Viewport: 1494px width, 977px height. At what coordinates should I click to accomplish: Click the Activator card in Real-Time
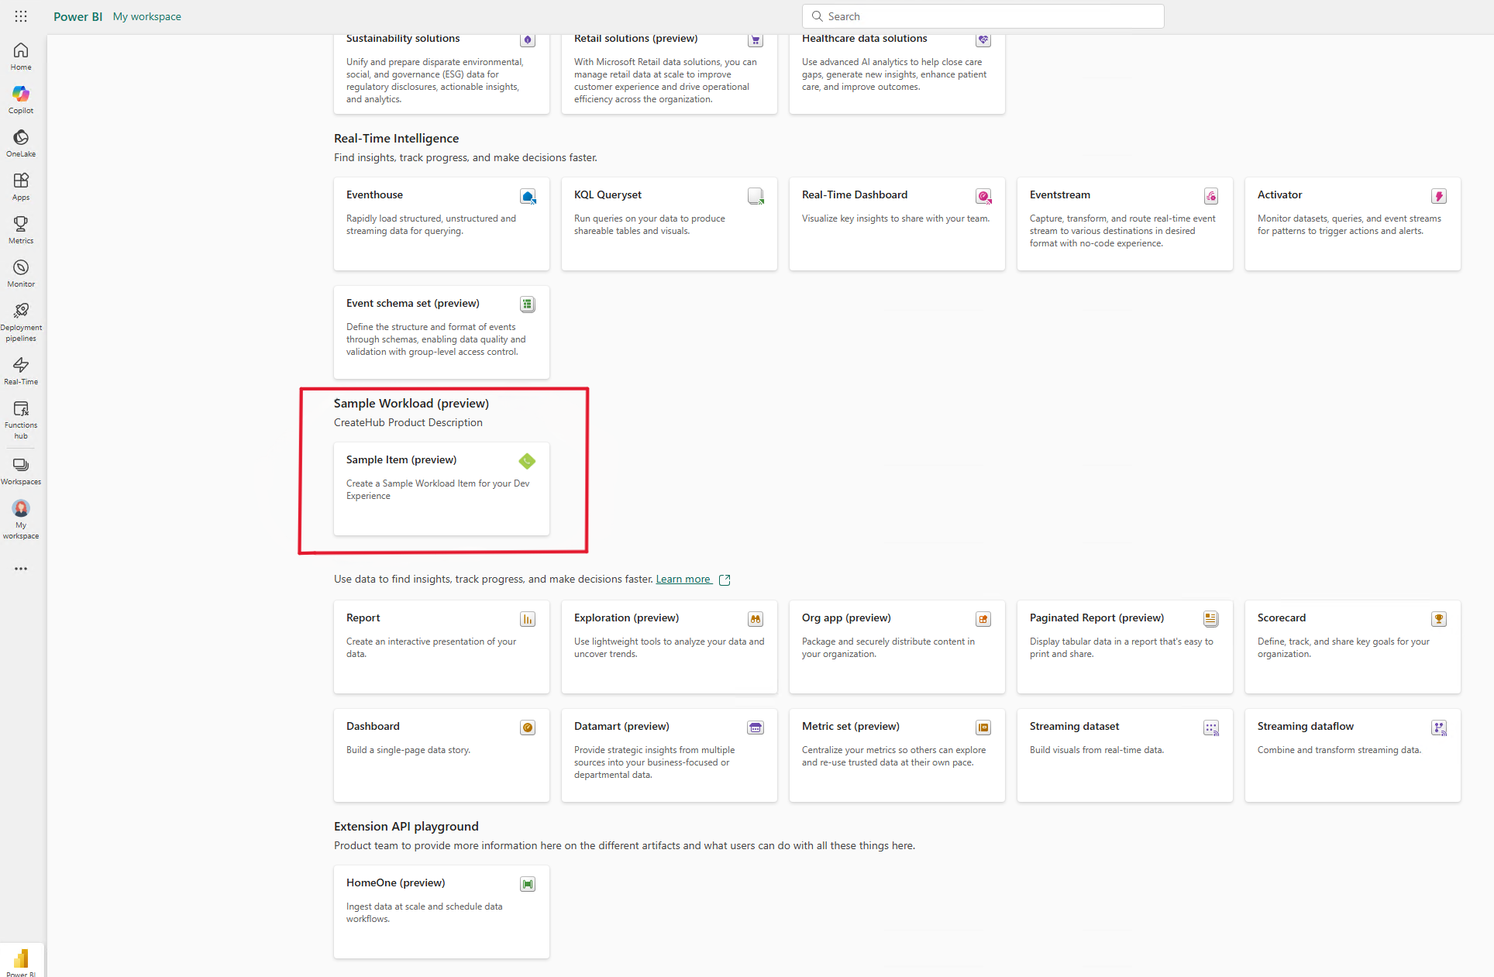(1352, 224)
